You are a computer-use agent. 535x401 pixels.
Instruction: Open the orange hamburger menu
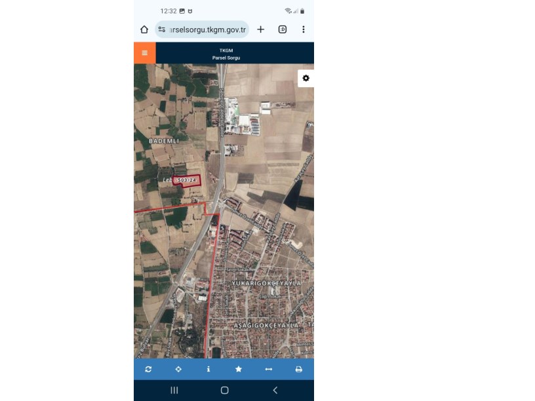[x=145, y=53]
